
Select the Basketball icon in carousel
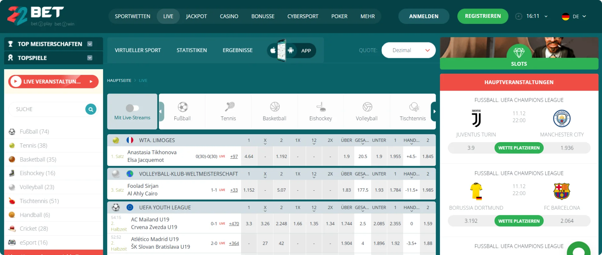[275, 107]
